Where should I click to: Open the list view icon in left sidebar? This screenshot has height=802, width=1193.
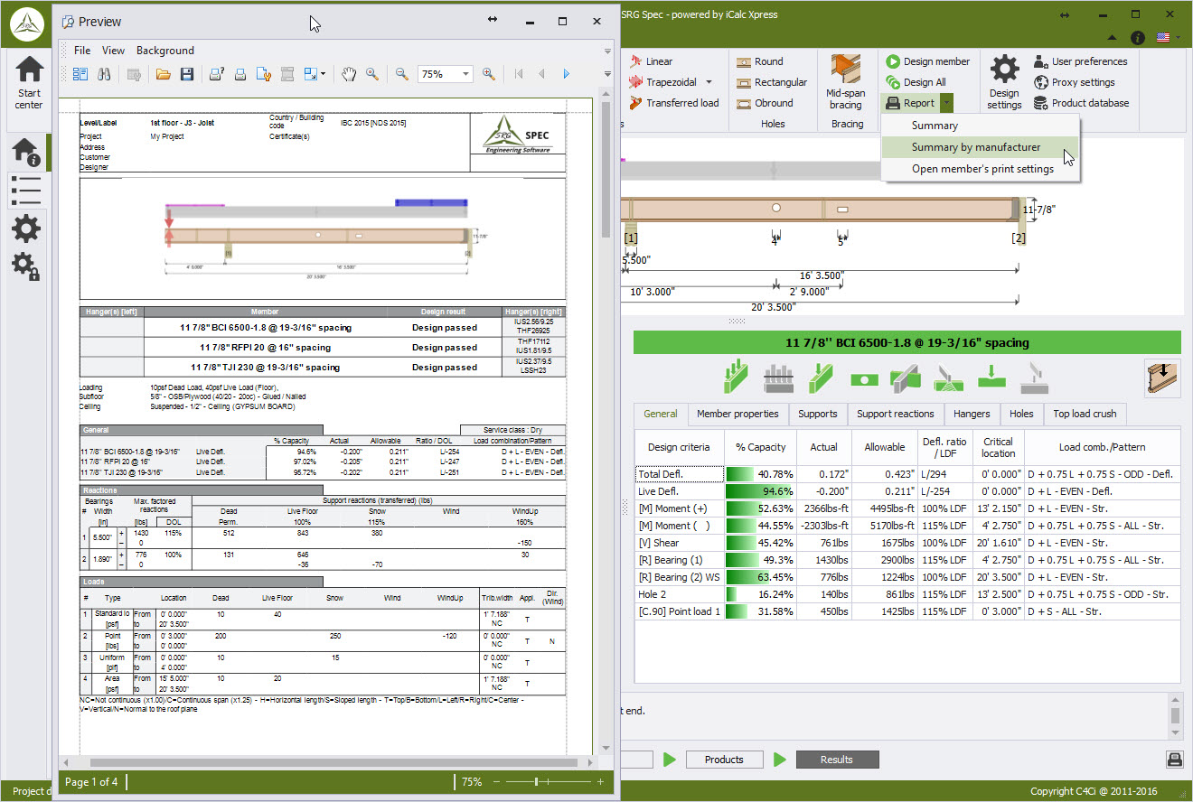(x=25, y=191)
